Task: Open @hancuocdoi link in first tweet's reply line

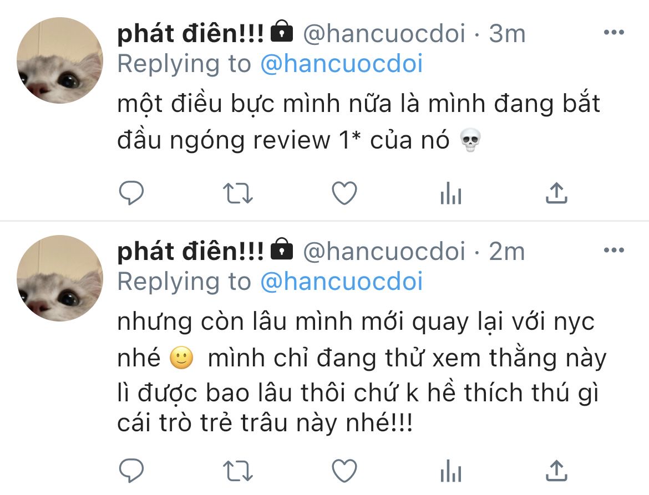Action: click(x=342, y=64)
